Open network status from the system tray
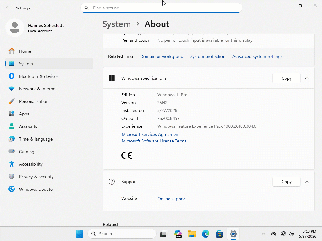This screenshot has width=322, height=241. pos(284,234)
